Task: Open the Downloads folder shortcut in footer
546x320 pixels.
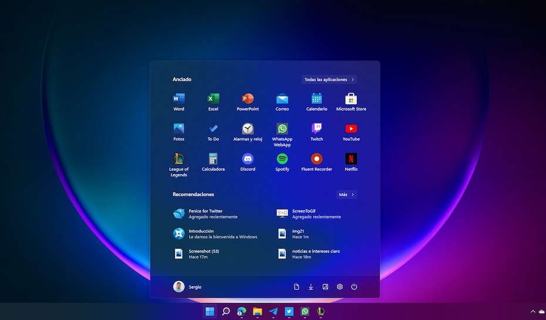Action: point(311,287)
